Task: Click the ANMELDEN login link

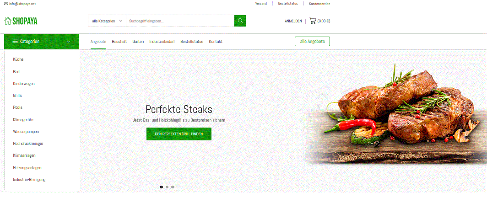Action: [x=293, y=21]
